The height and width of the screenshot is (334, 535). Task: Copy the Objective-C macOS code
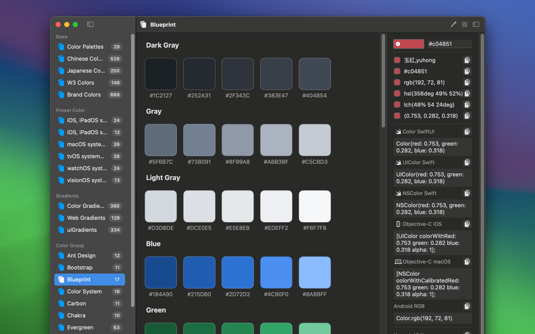pos(467,262)
